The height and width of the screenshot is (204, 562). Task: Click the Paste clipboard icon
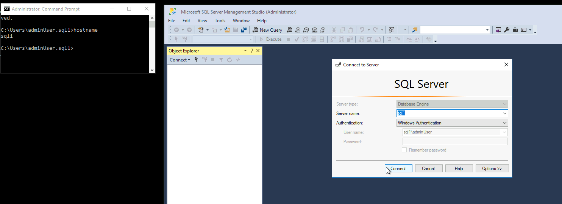point(350,30)
